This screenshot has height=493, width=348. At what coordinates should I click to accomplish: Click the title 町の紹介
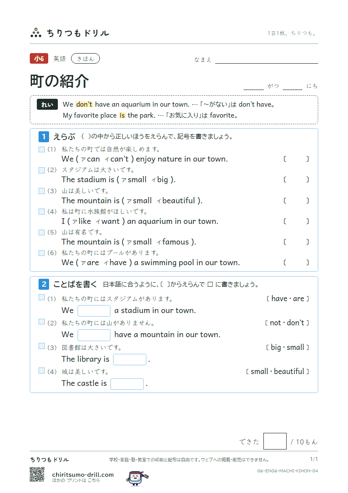[59, 81]
